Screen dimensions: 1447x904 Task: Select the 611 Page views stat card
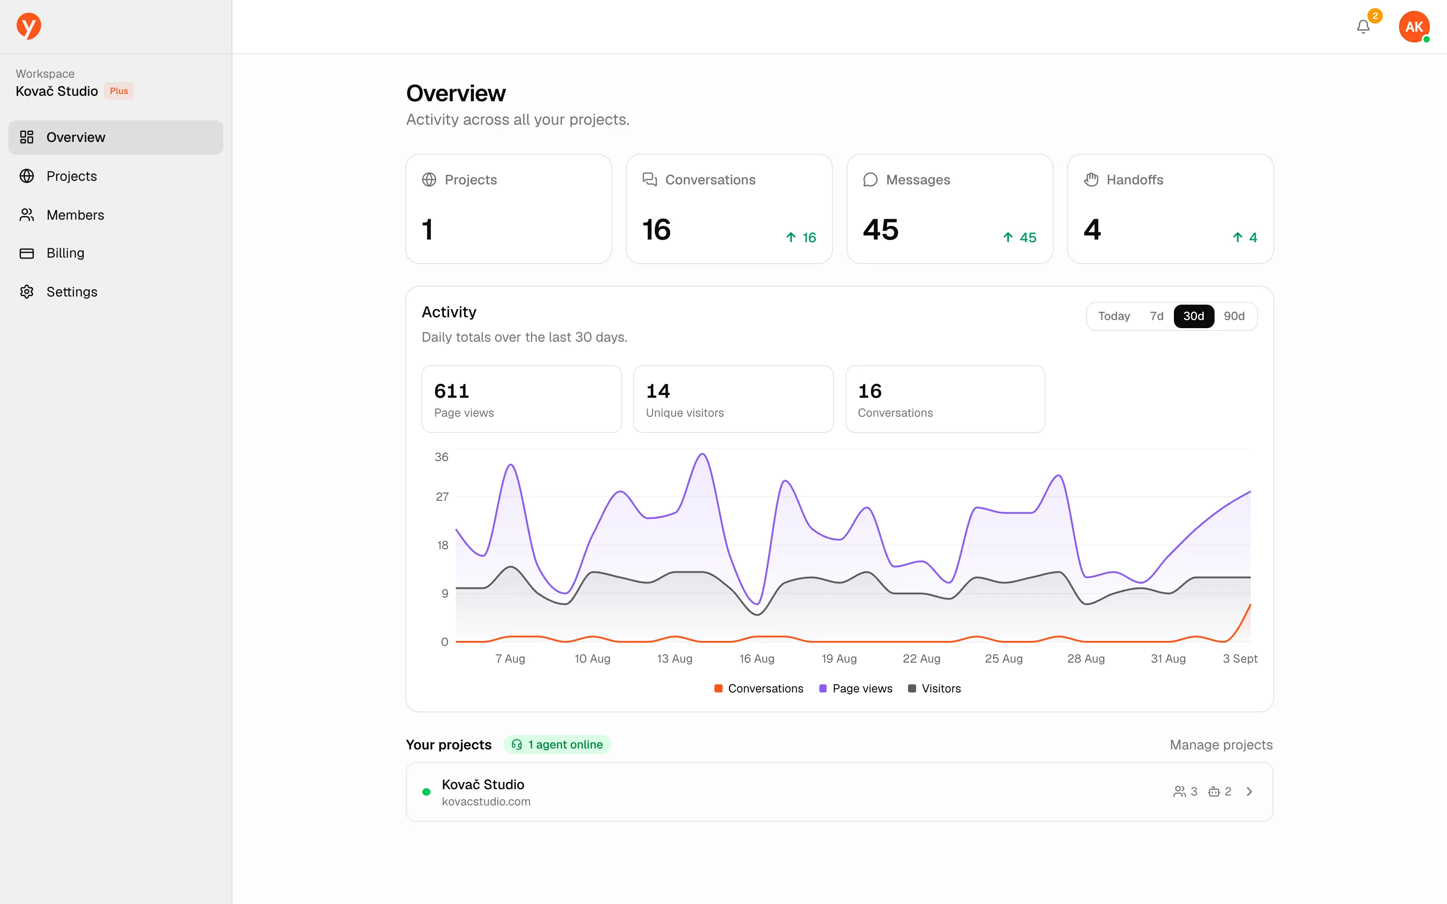coord(521,400)
